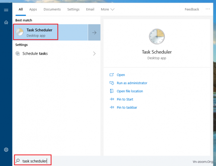Click the Run as administrator shield icon
The height and width of the screenshot is (166, 216).
(x=111, y=83)
